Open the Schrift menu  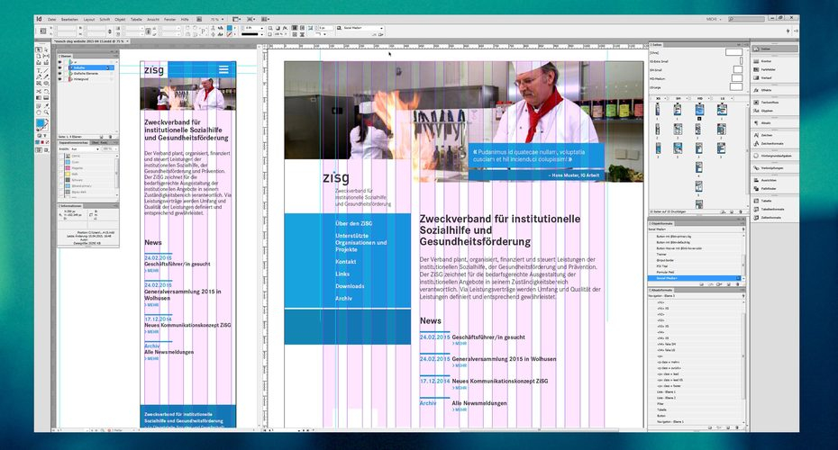(x=105, y=19)
